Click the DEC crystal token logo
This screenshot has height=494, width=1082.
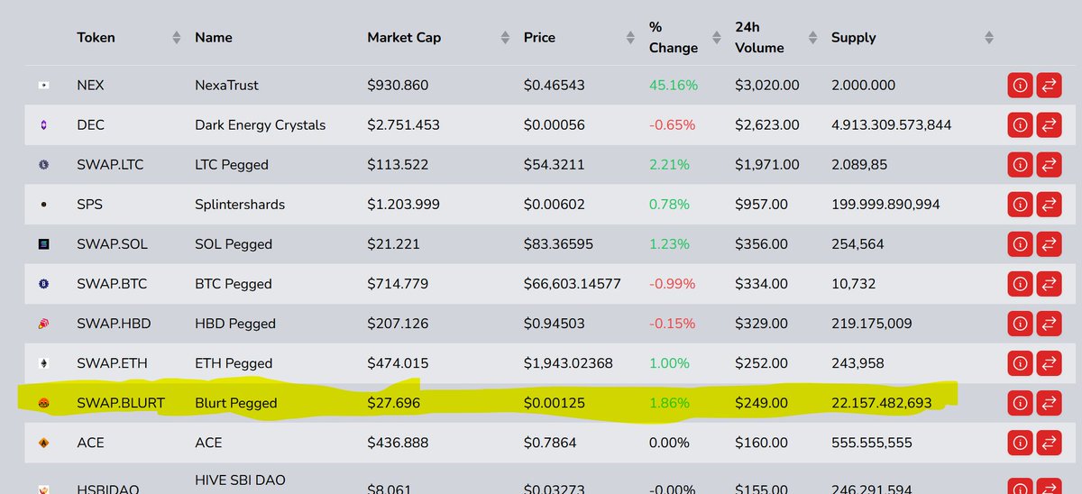click(43, 125)
